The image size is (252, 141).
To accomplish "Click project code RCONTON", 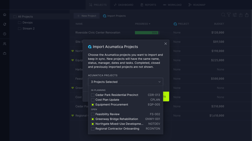I will tap(153, 129).
